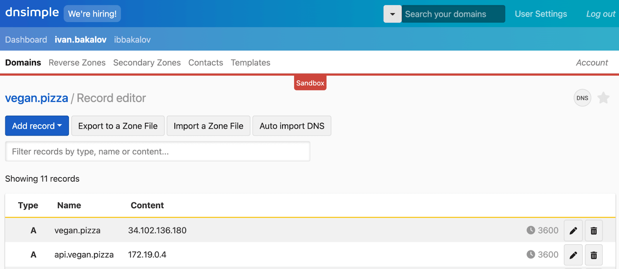The image size is (619, 269).
Task: Delete the api.vegan.pizza record
Action: [593, 255]
